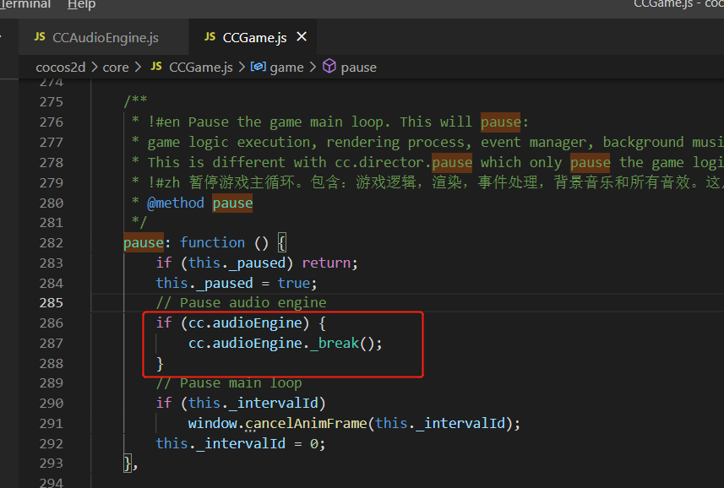Viewport: 724px width, 488px height.
Task: Click 'this._intervalId = 0;' statement
Action: 241,444
